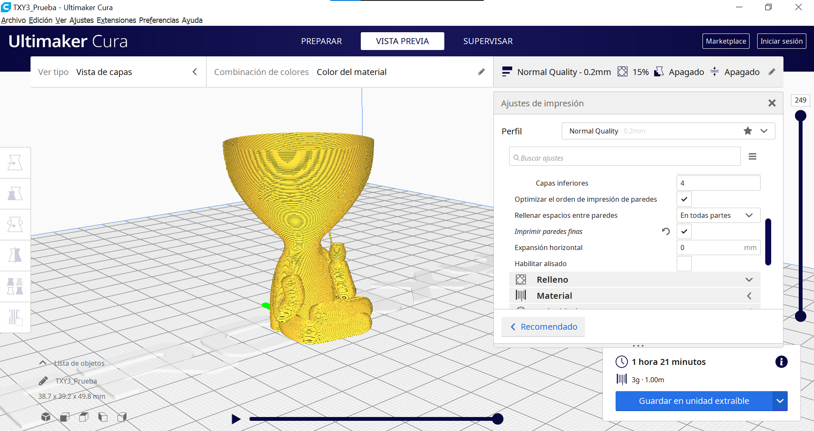Click the settings list scrollbar
This screenshot has height=431, width=814.
tap(768, 242)
